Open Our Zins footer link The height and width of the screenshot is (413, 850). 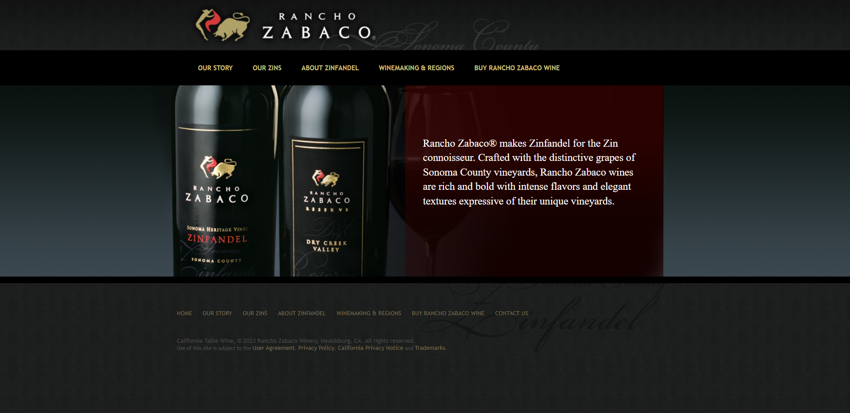tap(255, 313)
